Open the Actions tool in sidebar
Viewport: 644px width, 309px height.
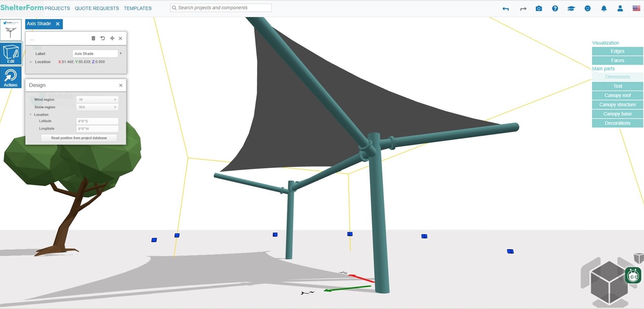(x=11, y=77)
